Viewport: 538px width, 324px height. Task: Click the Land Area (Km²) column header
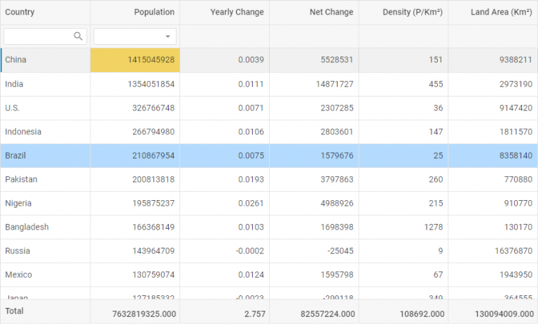pos(501,13)
